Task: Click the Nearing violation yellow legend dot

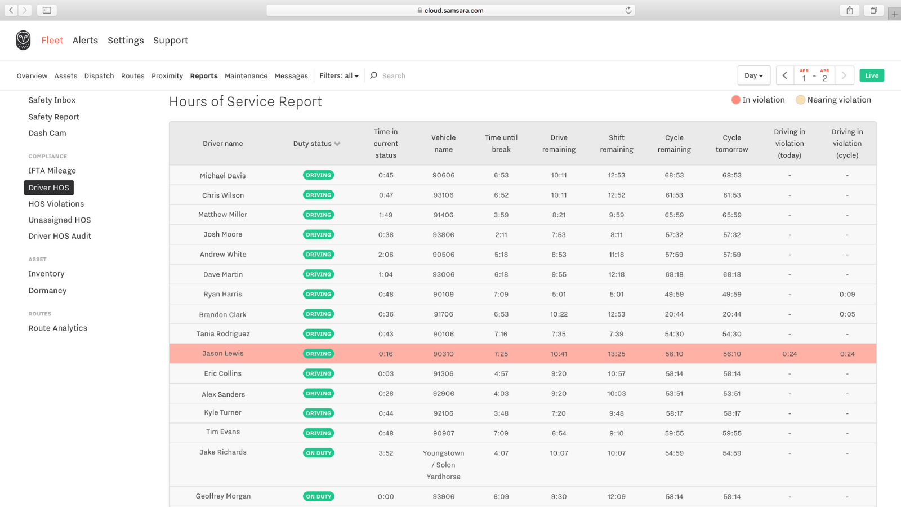Action: pos(800,100)
